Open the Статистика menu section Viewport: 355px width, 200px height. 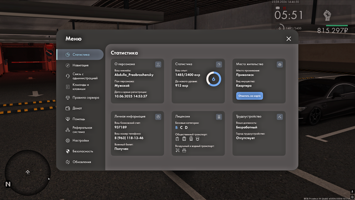80,54
